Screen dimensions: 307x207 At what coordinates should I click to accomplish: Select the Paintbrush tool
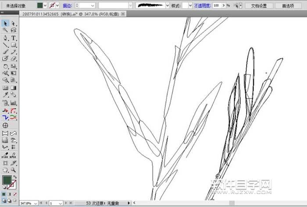click(x=5, y=52)
